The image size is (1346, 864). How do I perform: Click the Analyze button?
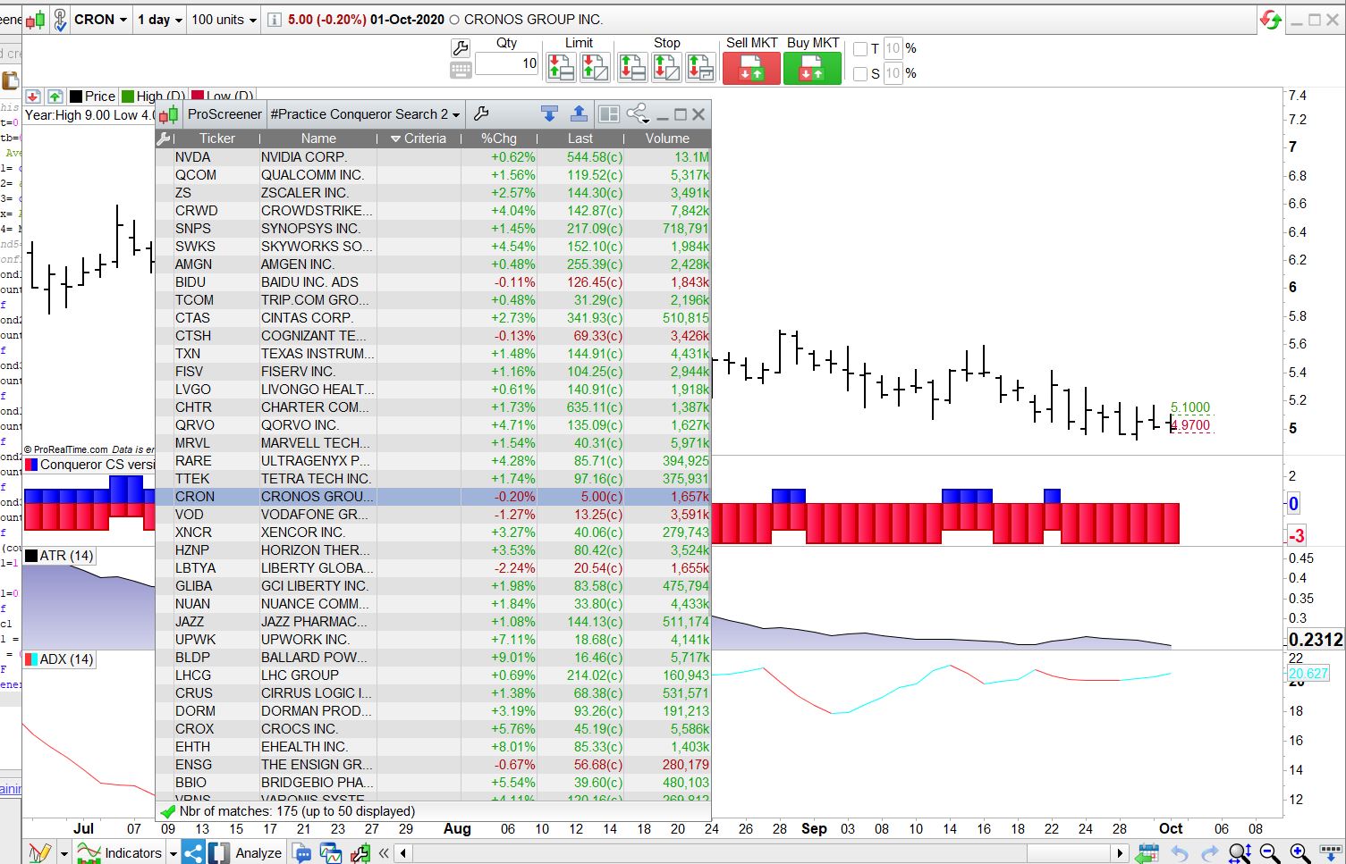tap(258, 853)
